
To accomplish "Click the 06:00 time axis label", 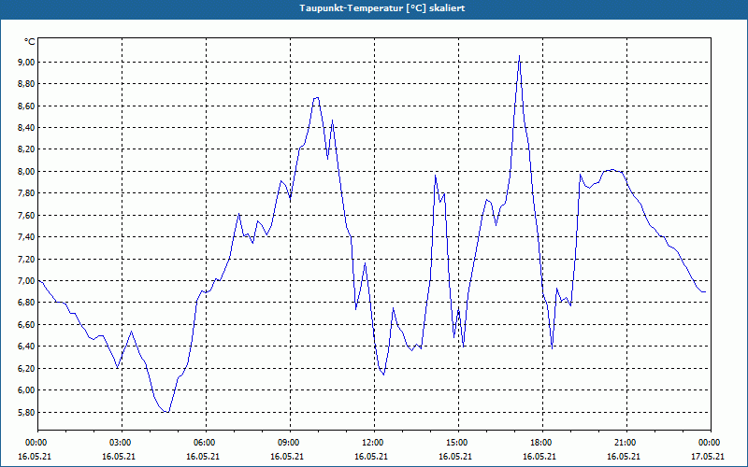I will pos(206,443).
